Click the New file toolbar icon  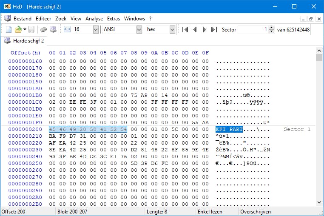coord(9,29)
